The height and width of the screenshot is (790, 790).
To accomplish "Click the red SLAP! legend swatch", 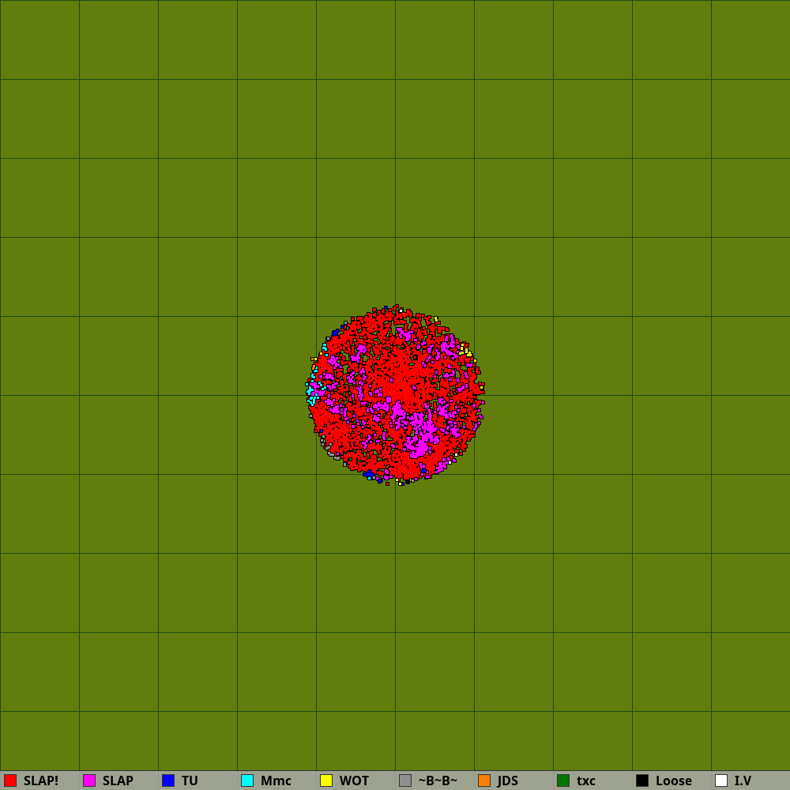I will (10, 781).
